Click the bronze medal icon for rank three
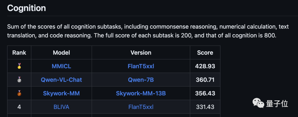298x117 pixels. (x=19, y=93)
